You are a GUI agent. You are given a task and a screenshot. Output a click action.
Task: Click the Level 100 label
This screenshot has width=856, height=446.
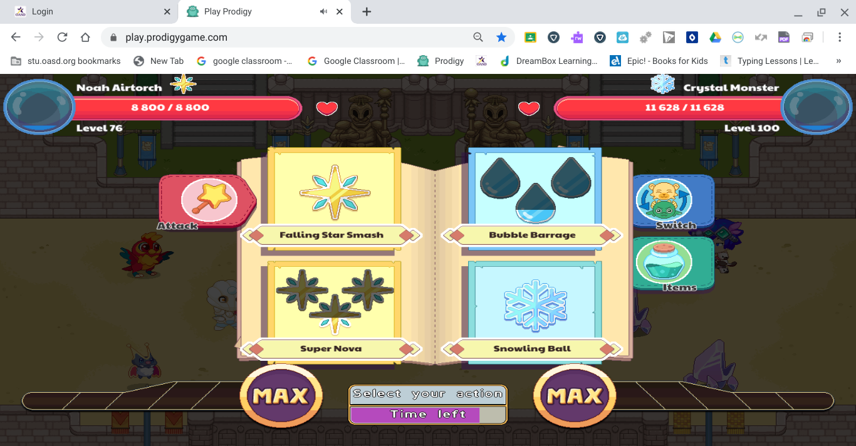(x=751, y=128)
